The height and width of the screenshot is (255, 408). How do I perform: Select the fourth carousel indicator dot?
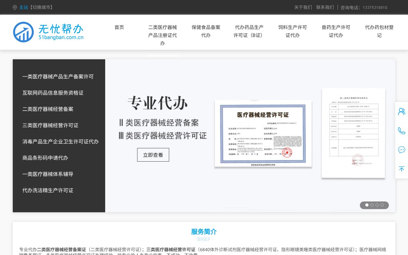click(x=382, y=205)
